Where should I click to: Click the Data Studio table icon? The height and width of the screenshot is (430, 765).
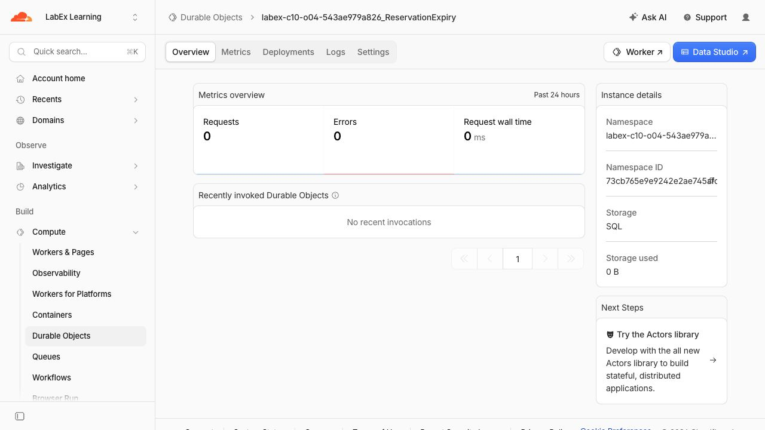pos(685,52)
